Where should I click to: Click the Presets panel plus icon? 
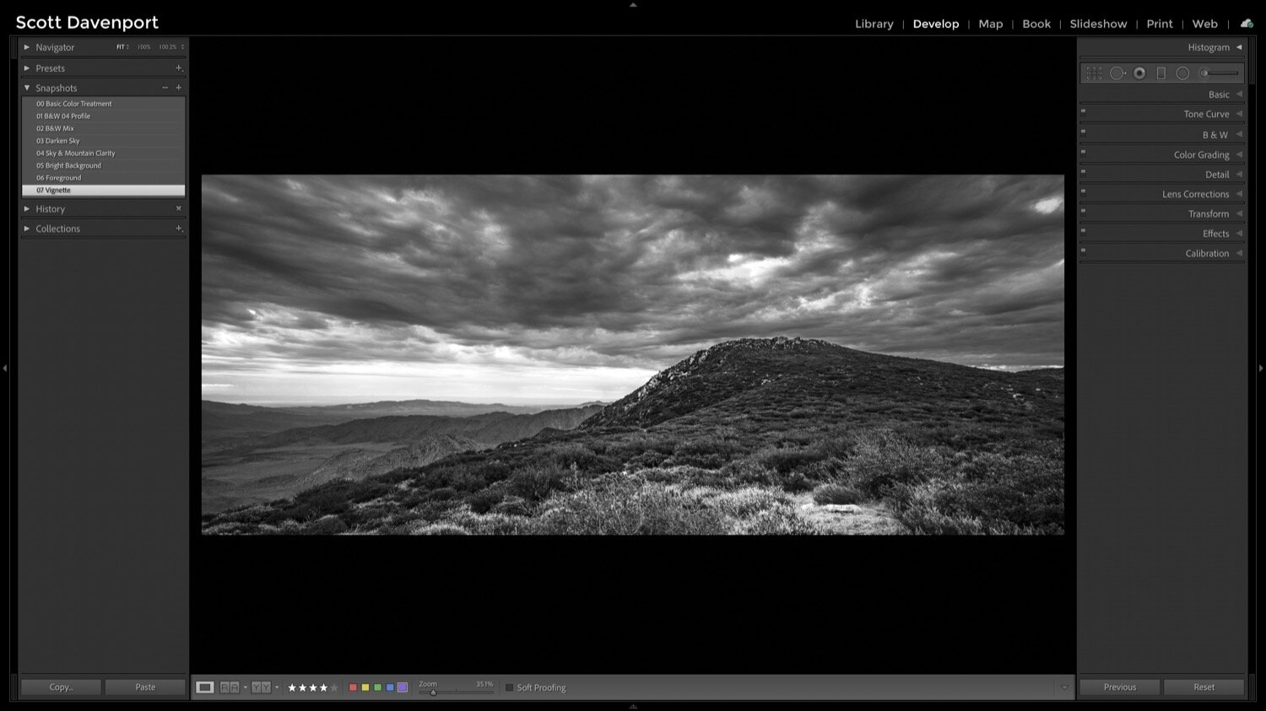click(178, 68)
